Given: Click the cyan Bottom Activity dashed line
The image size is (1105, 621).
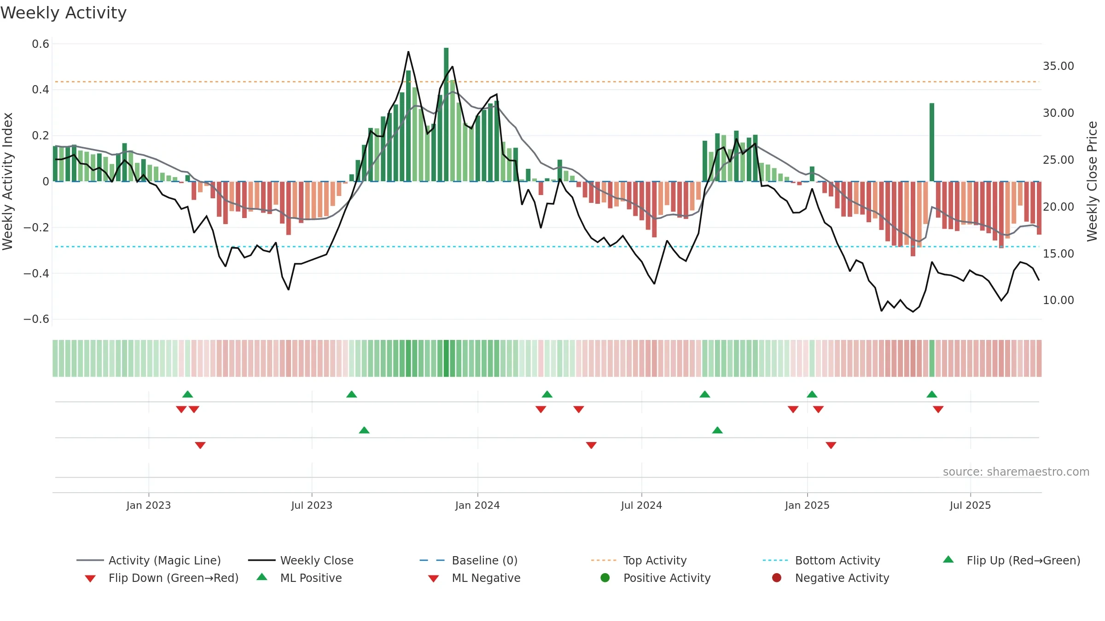Looking at the screenshot, I should point(547,247).
